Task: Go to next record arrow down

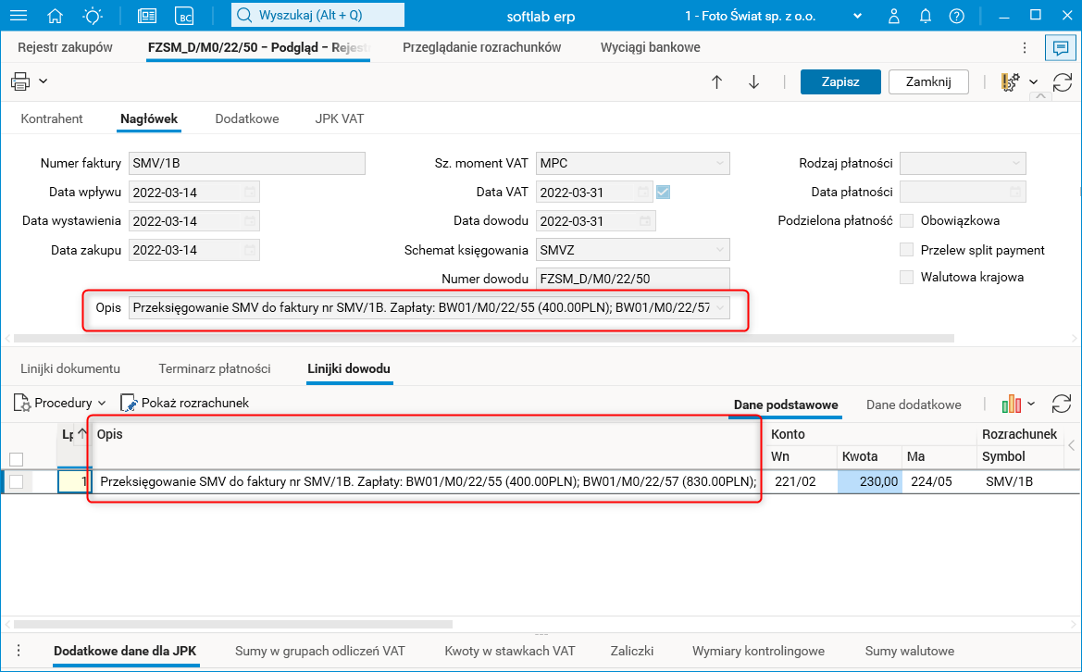Action: pyautogui.click(x=753, y=82)
